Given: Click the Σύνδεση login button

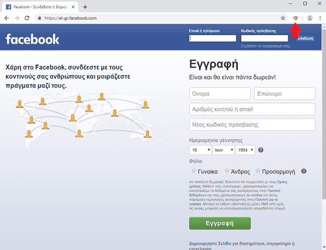Looking at the screenshot, I should click(x=305, y=39).
